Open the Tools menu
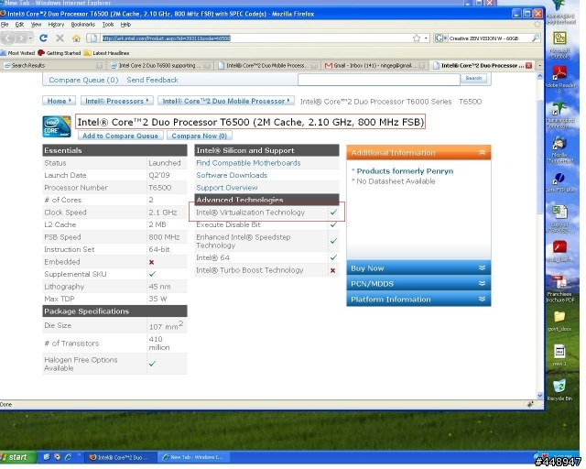 click(108, 25)
